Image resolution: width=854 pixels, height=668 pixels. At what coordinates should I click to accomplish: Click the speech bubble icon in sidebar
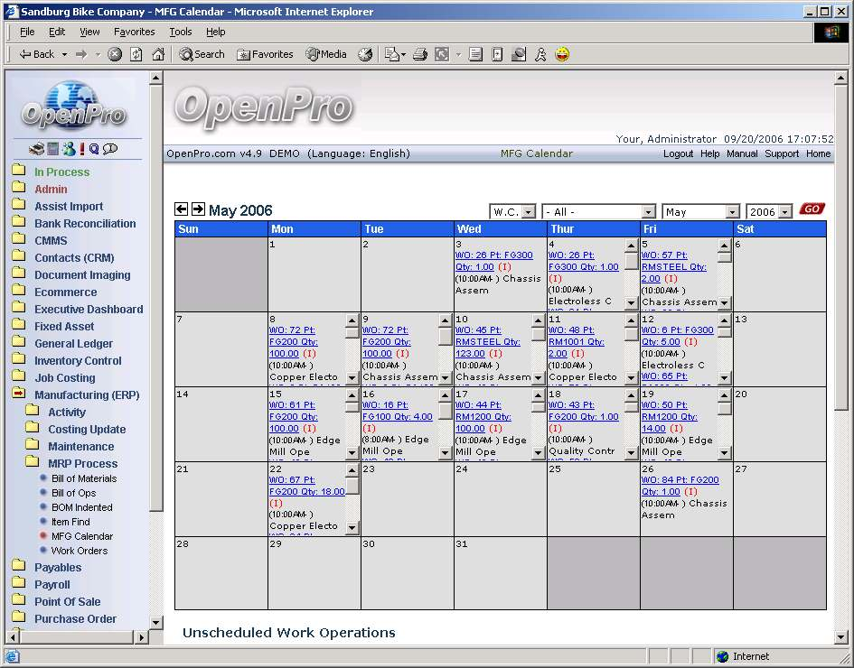tap(110, 149)
